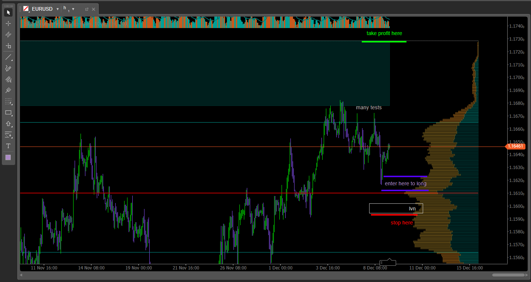Click the EURUSD chart tab

click(42, 9)
